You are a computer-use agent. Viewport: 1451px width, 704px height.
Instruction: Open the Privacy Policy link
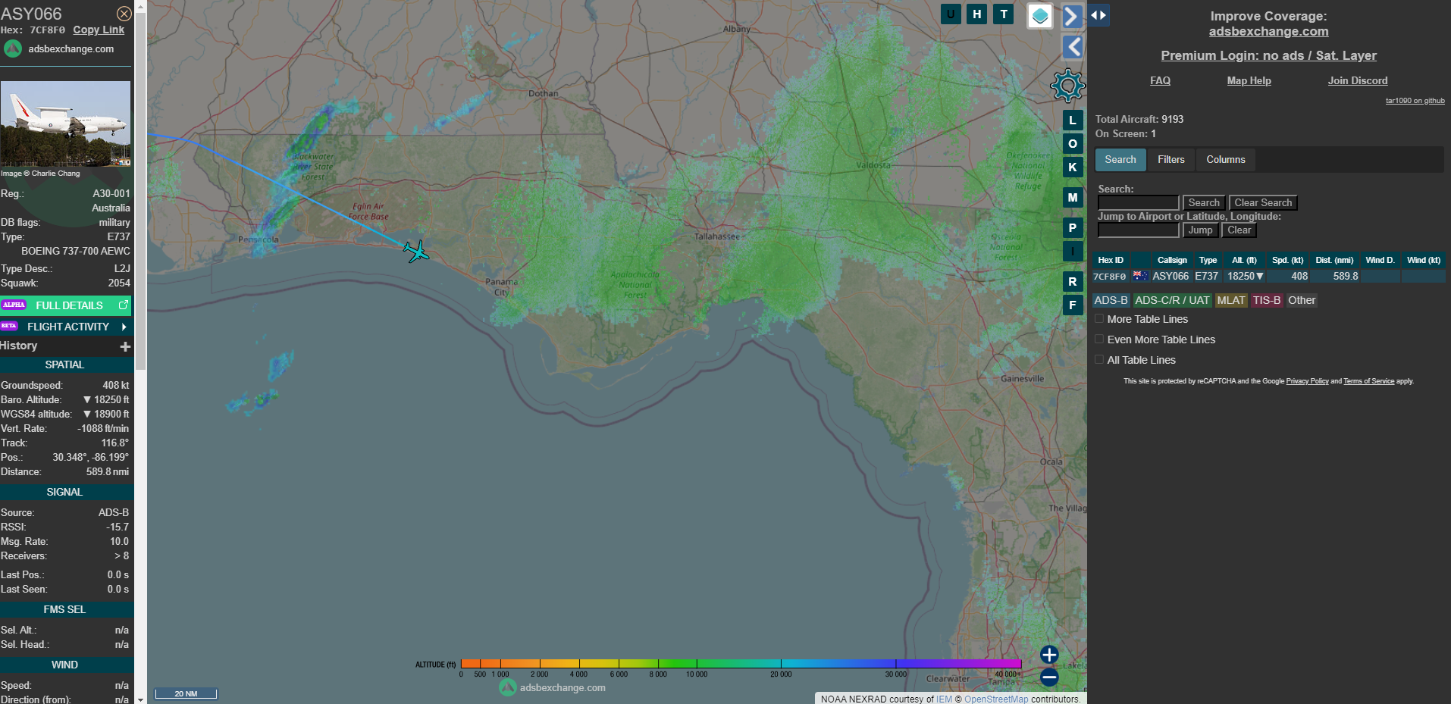point(1307,381)
